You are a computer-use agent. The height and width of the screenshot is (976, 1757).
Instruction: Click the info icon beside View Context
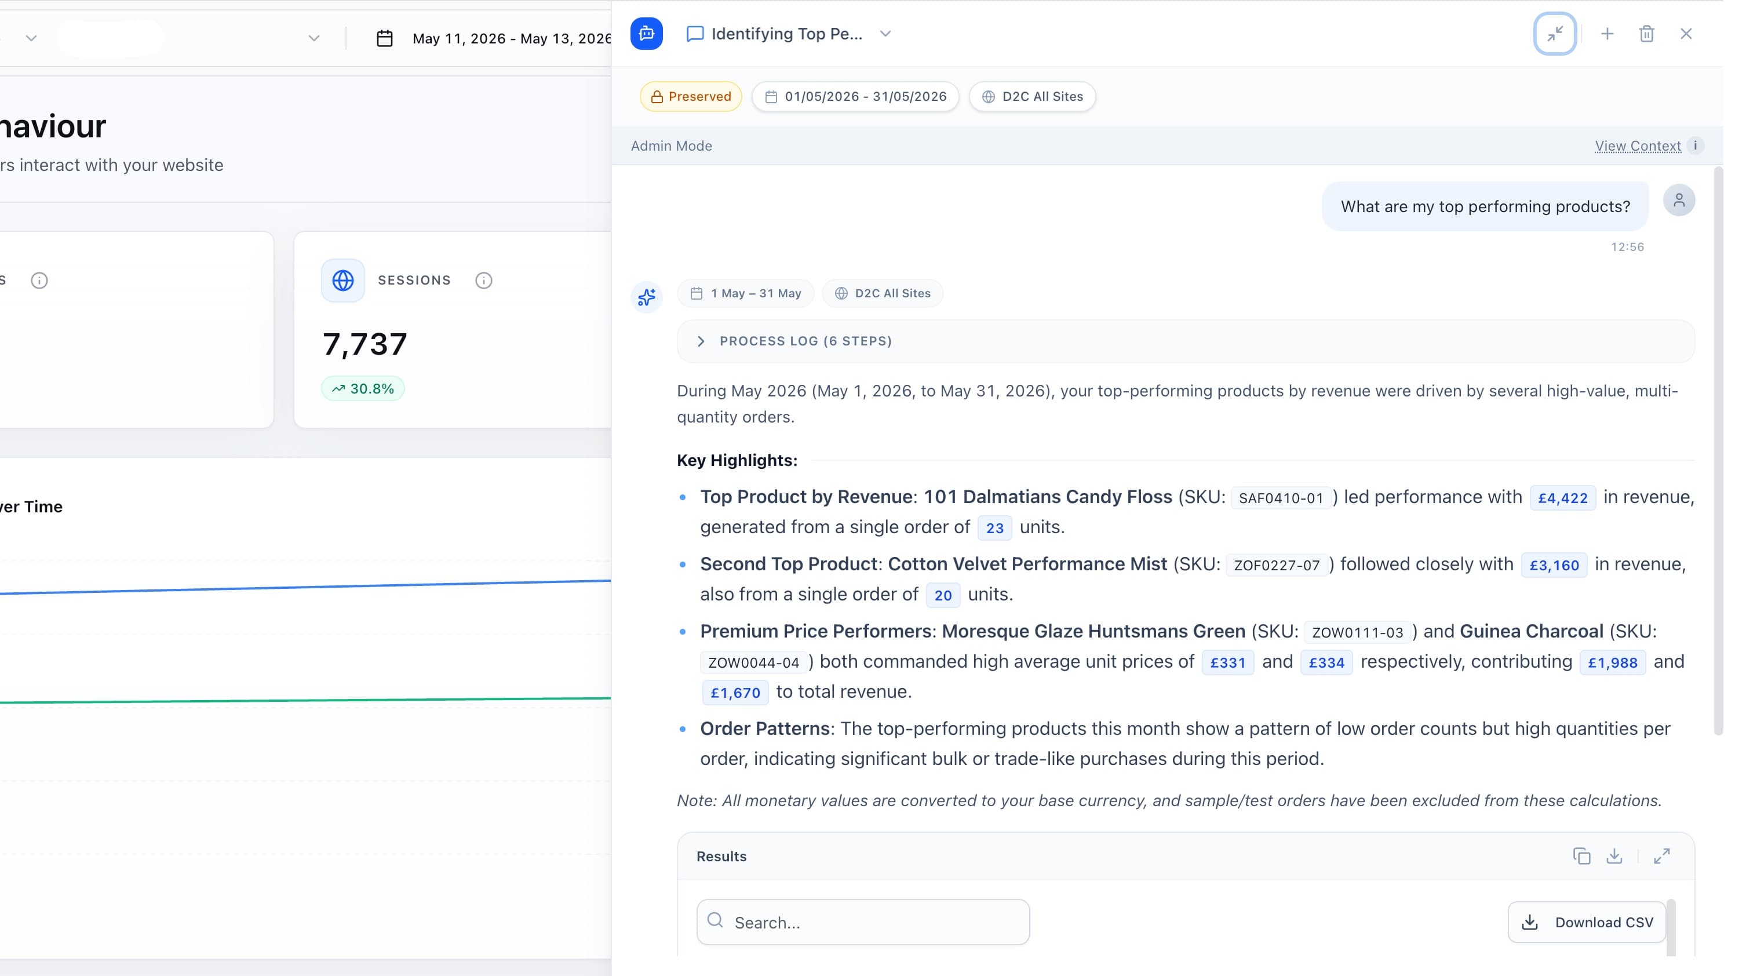coord(1695,145)
